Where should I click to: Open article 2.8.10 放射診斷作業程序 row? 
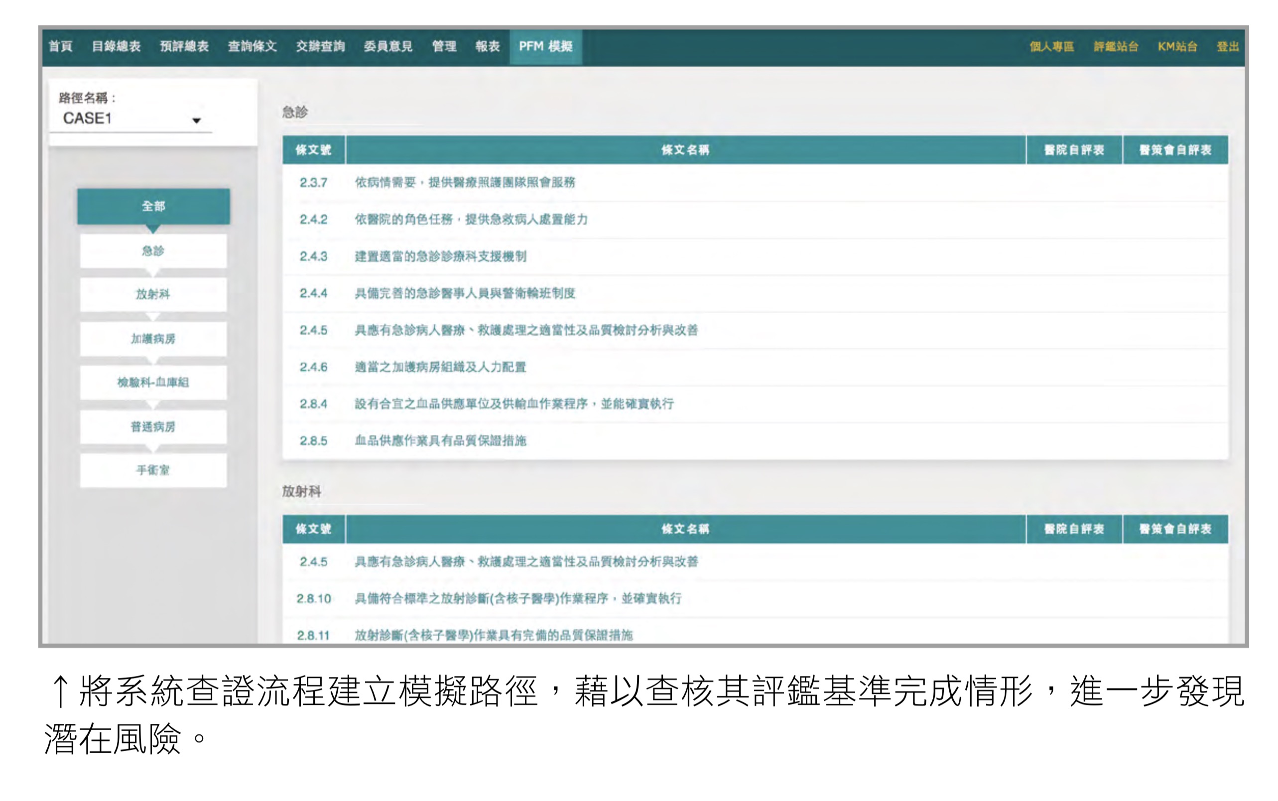tap(517, 599)
